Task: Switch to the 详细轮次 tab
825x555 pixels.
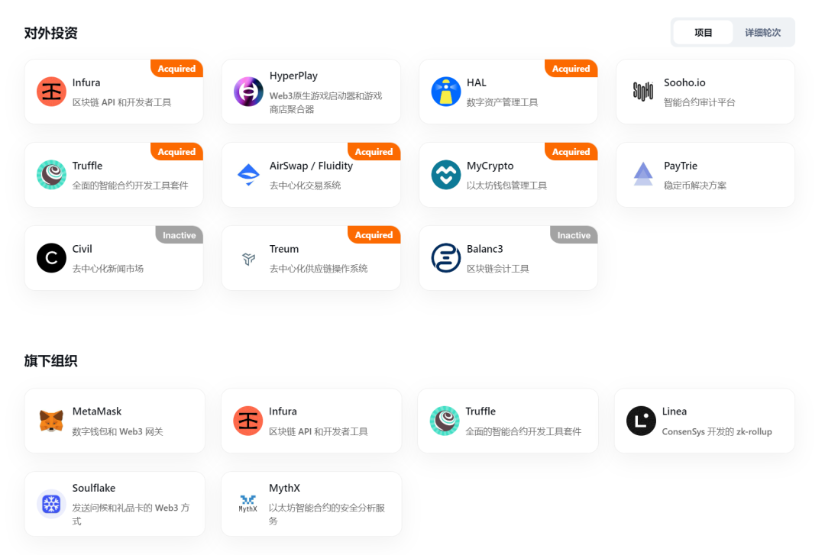Action: pos(762,33)
